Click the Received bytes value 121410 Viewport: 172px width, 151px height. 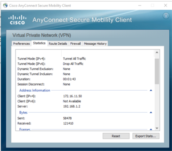click(68, 123)
